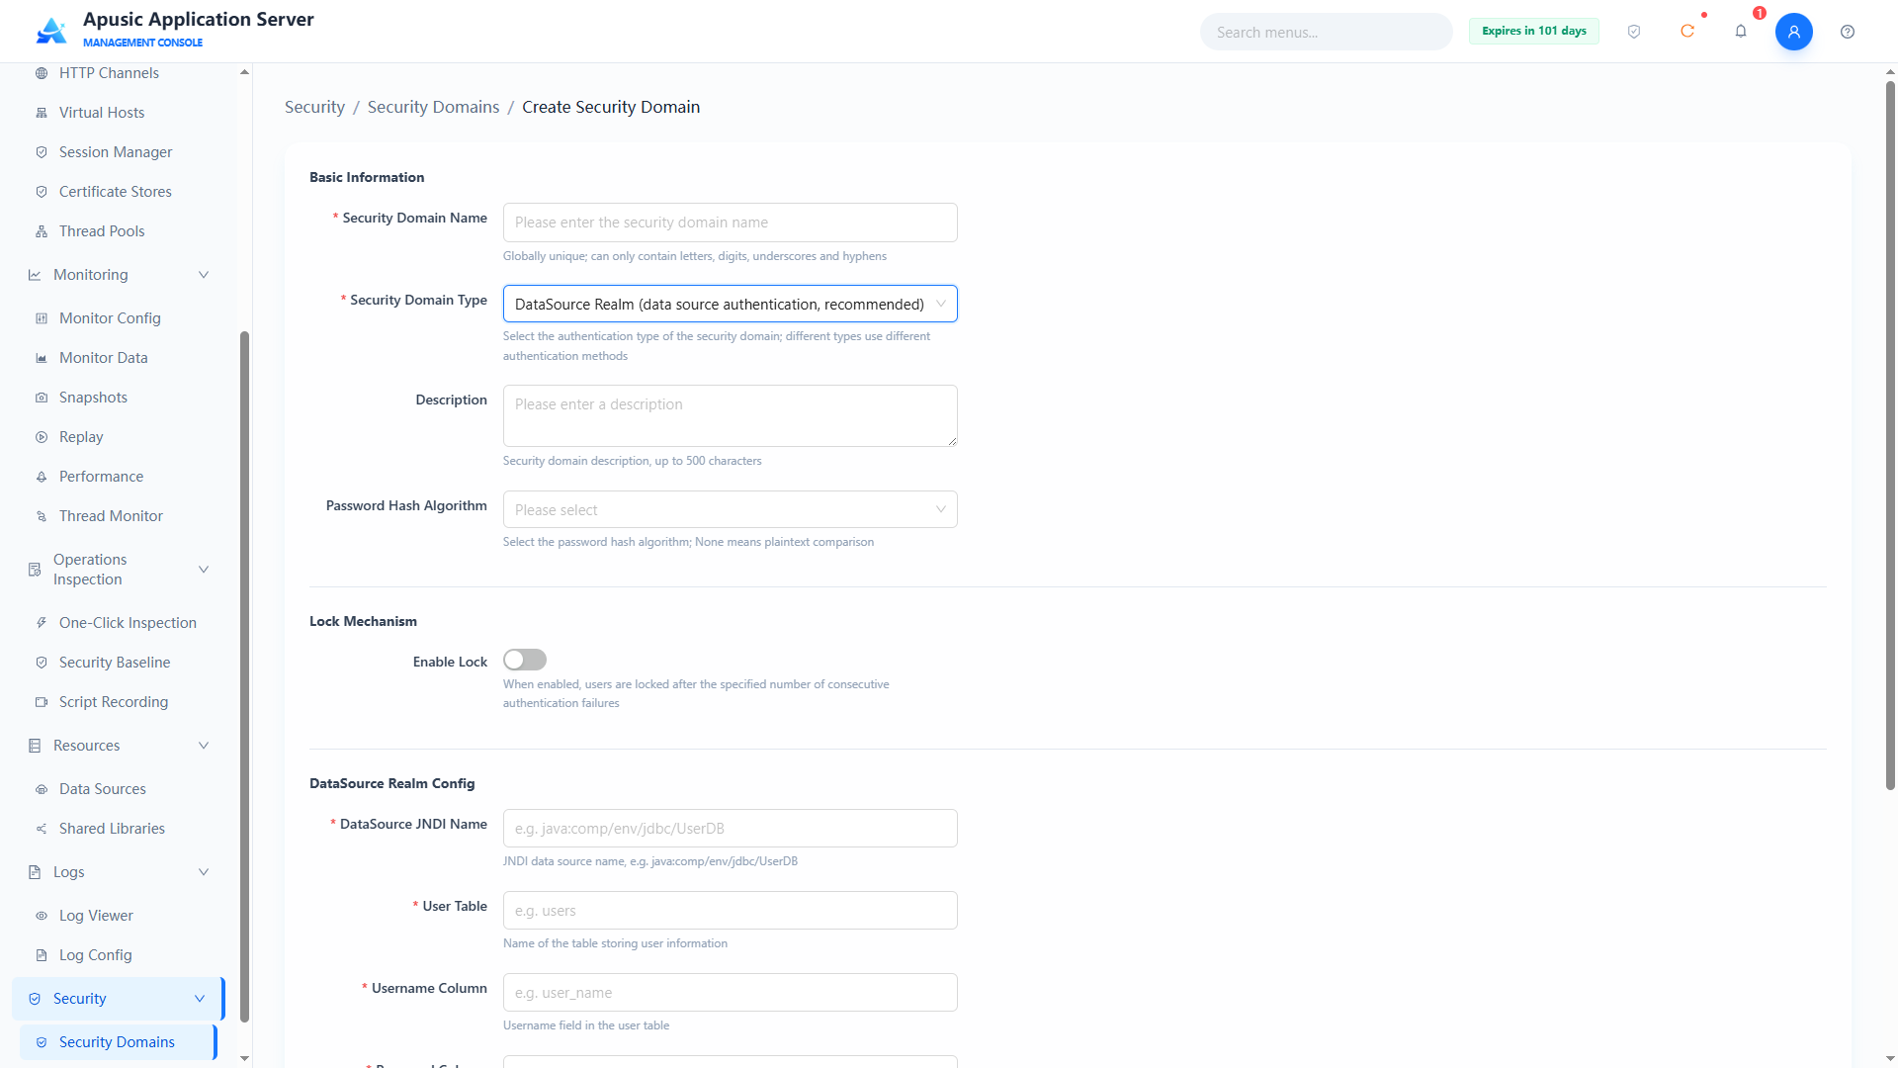Click the Script Recording icon
The width and height of the screenshot is (1898, 1068).
pos(42,702)
